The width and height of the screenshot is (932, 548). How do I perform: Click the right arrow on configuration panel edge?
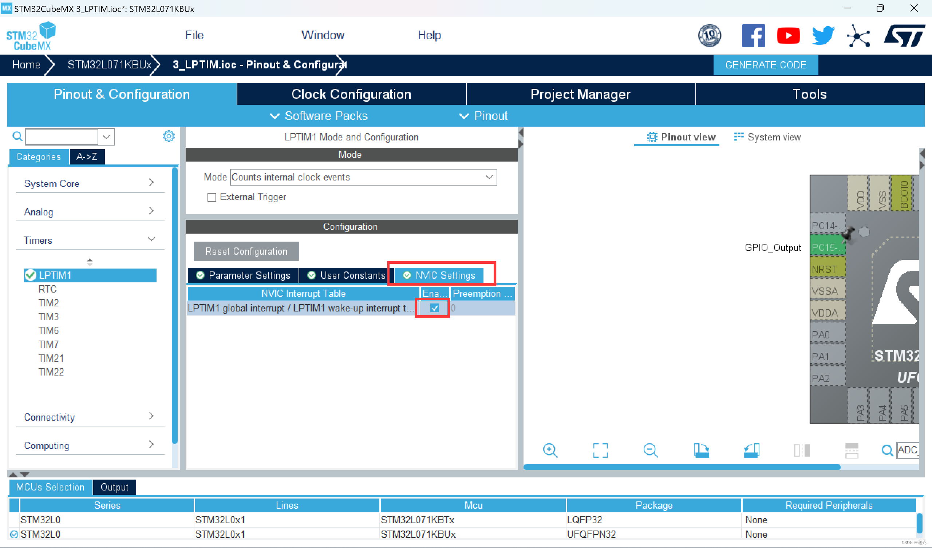(x=521, y=144)
